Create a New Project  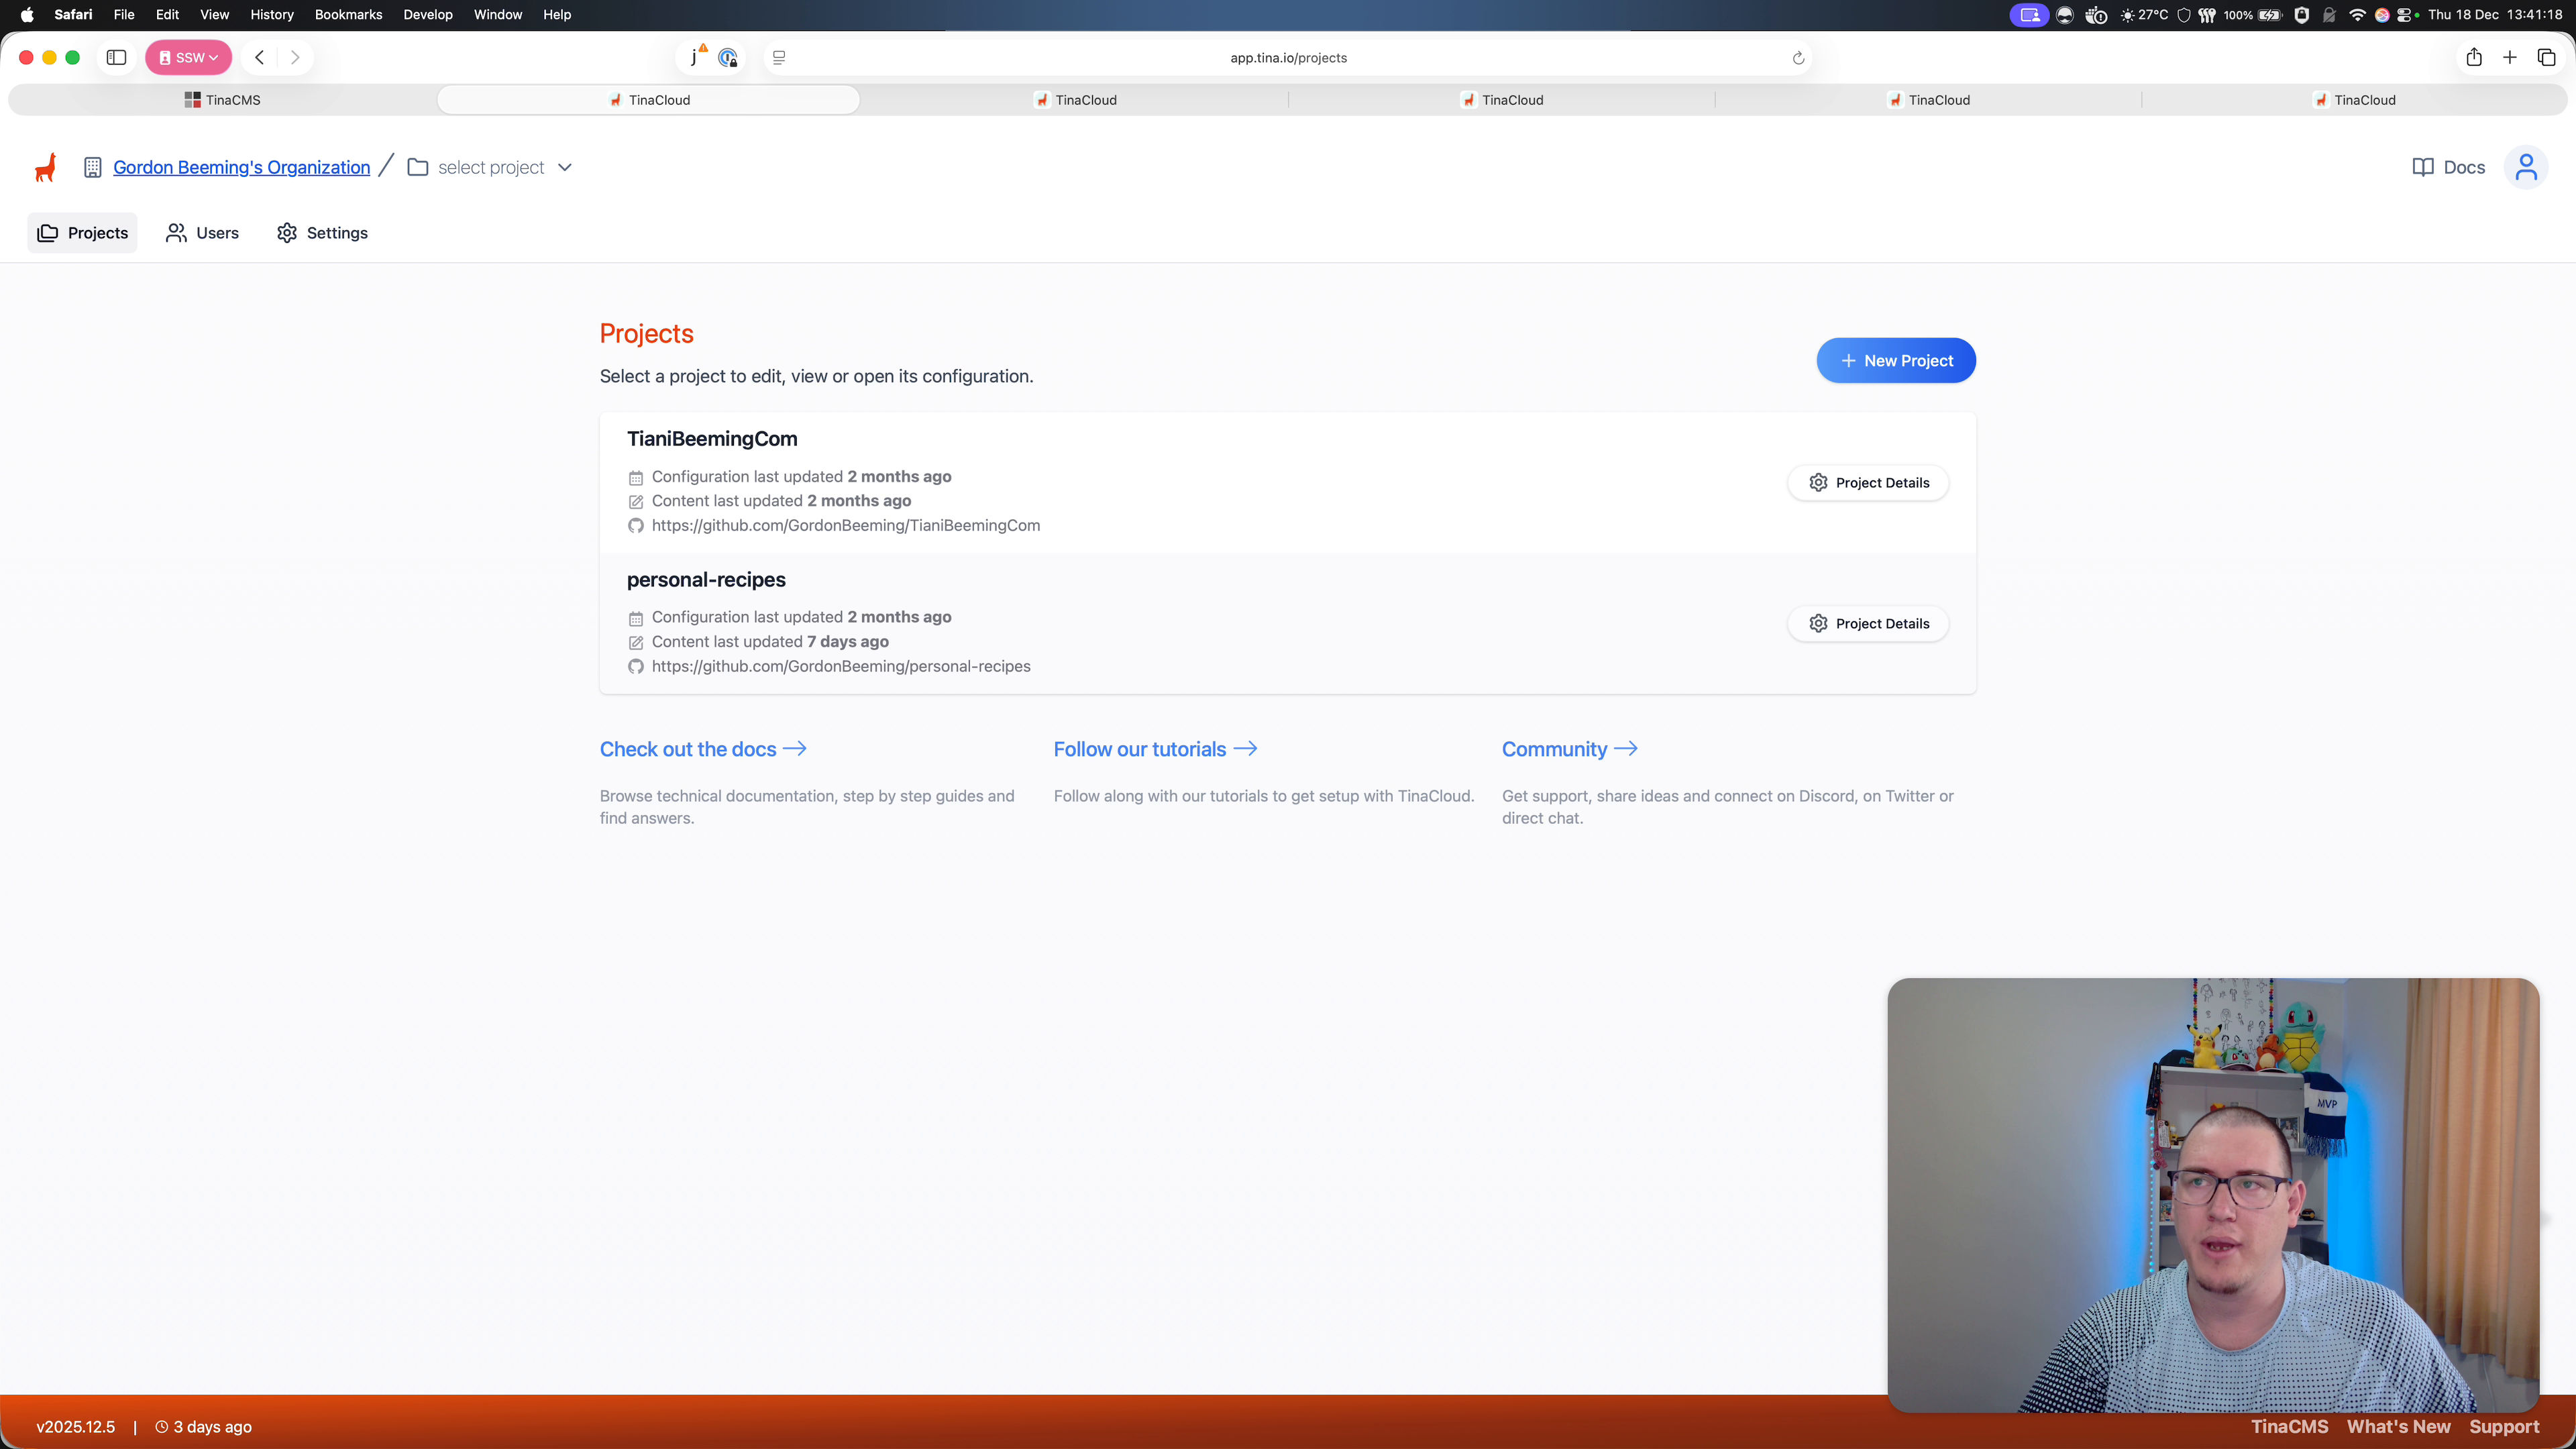click(x=1896, y=361)
